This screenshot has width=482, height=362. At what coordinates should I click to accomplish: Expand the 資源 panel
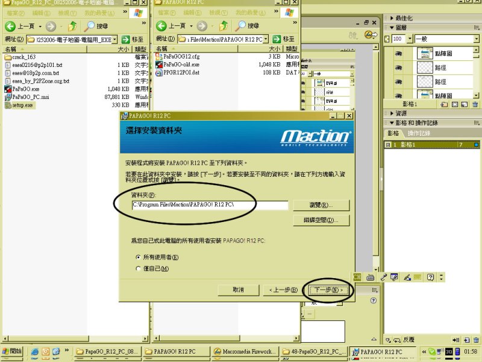(392, 113)
